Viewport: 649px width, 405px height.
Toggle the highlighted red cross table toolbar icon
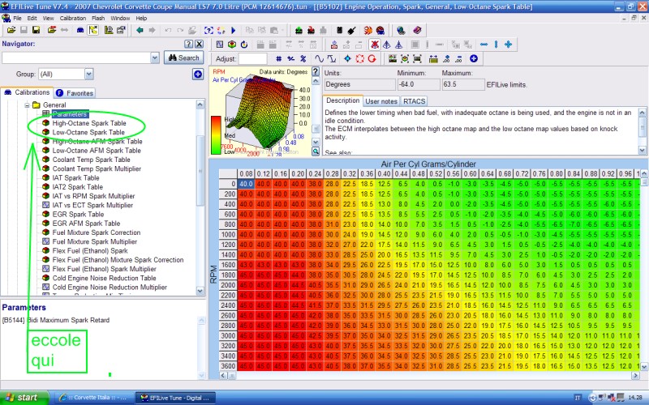tap(375, 45)
